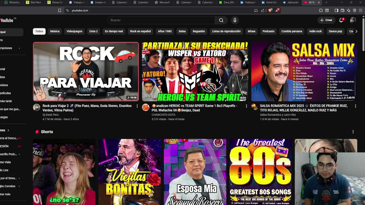Viewport: 365px width, 205px height.
Task: Select the Salsa filter chip
Action: coord(182,31)
